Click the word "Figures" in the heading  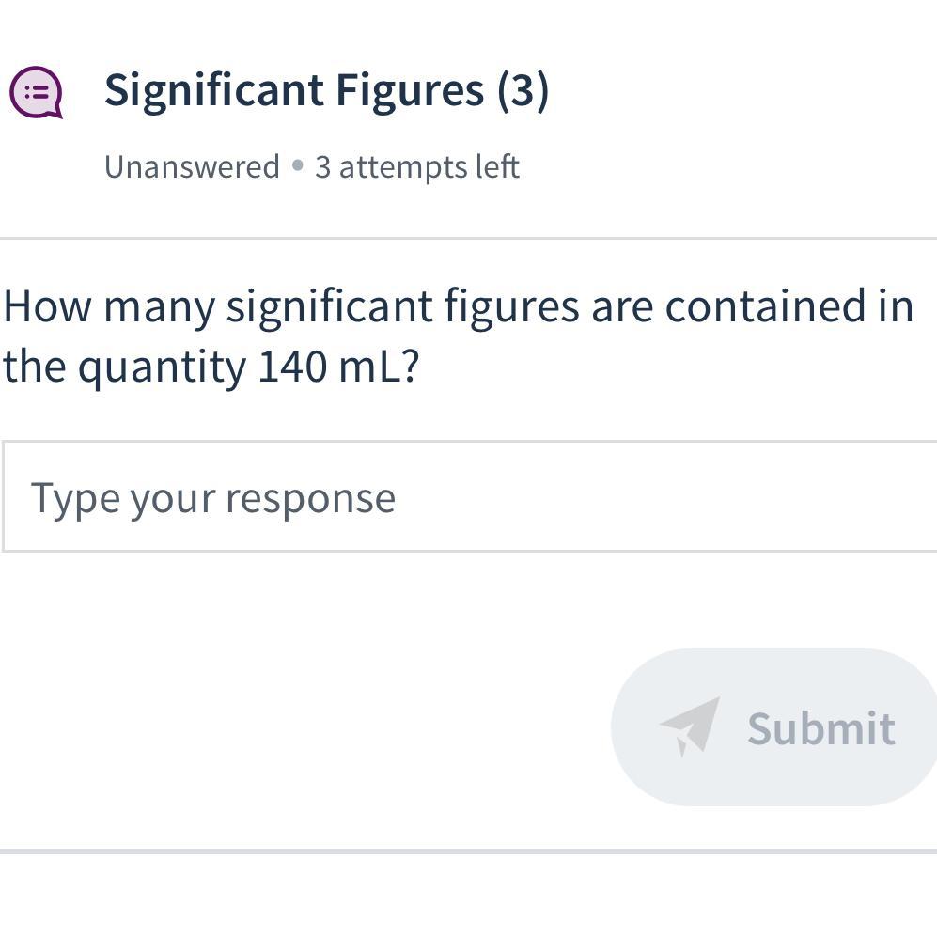click(410, 91)
